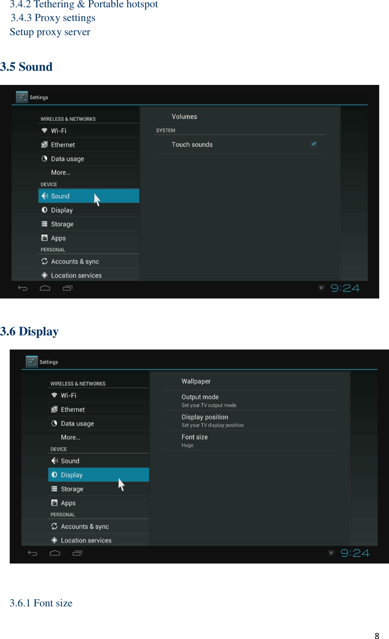389x639 pixels.
Task: Click Touch sounds label text
Action: tap(192, 145)
